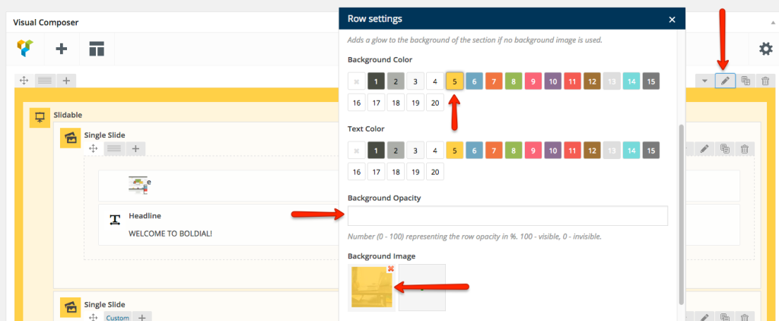This screenshot has height=321, width=779.
Task: Choose Background Color swatch 20
Action: point(435,103)
